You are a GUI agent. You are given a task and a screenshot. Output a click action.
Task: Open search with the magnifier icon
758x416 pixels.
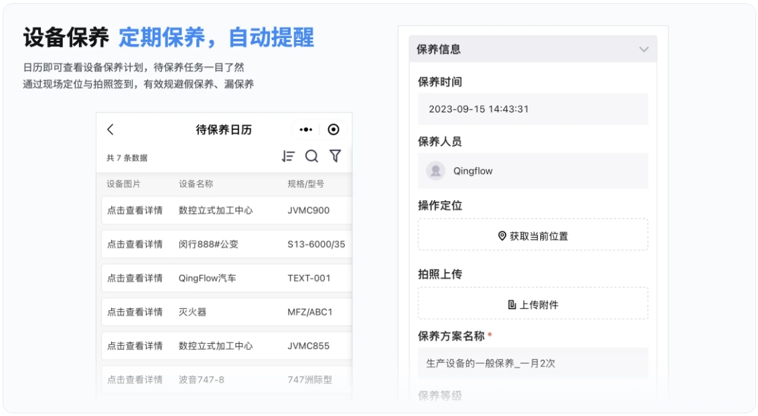coord(312,155)
